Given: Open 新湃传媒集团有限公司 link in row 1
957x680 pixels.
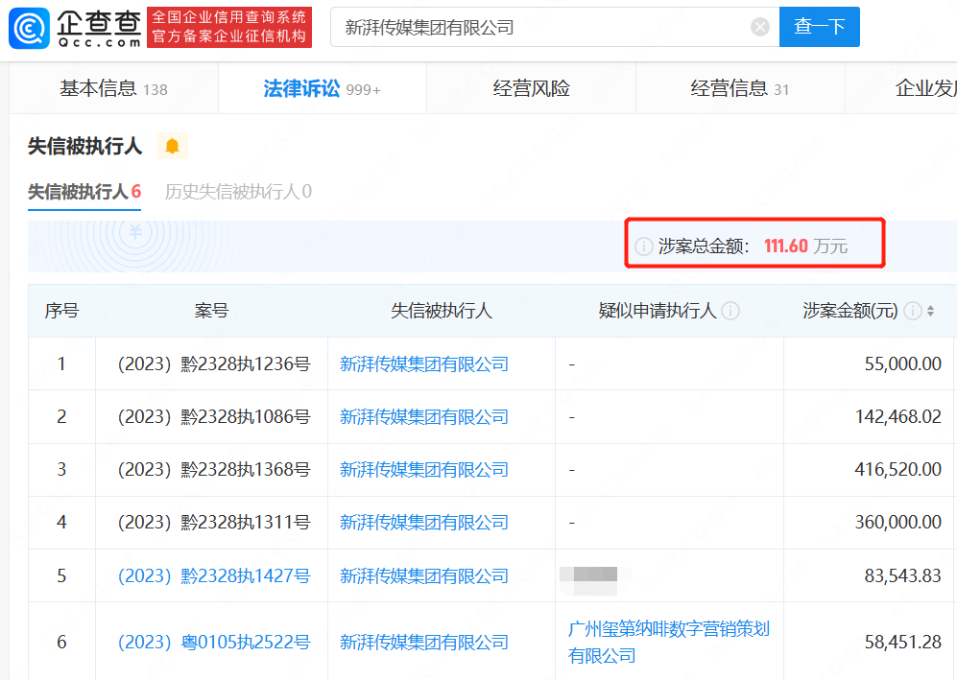Looking at the screenshot, I should 424,364.
